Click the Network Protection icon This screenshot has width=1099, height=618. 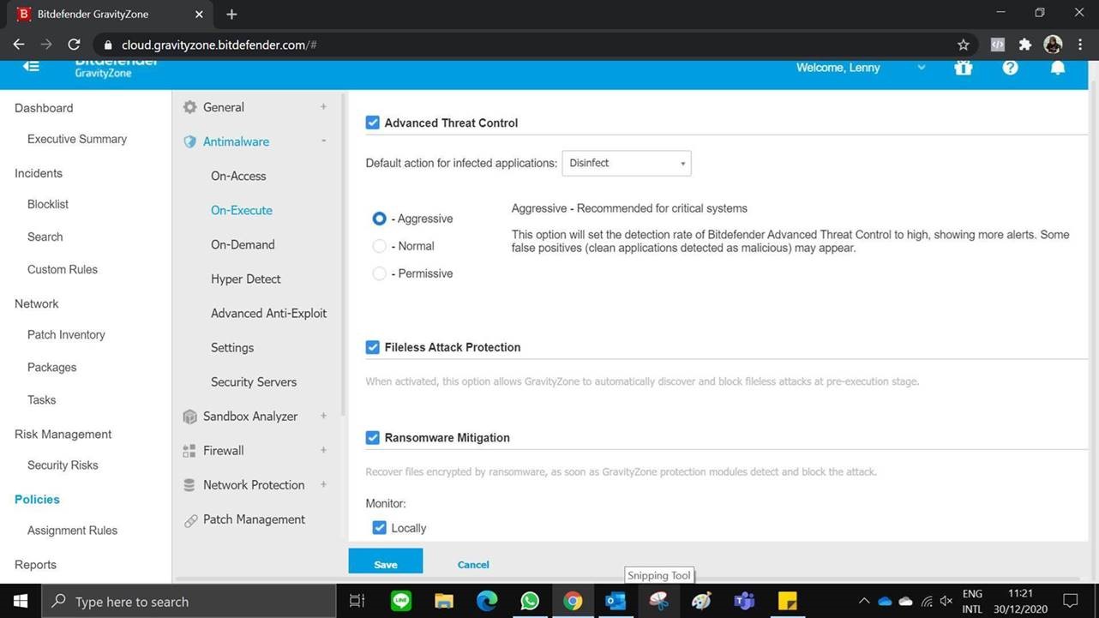[x=189, y=485]
